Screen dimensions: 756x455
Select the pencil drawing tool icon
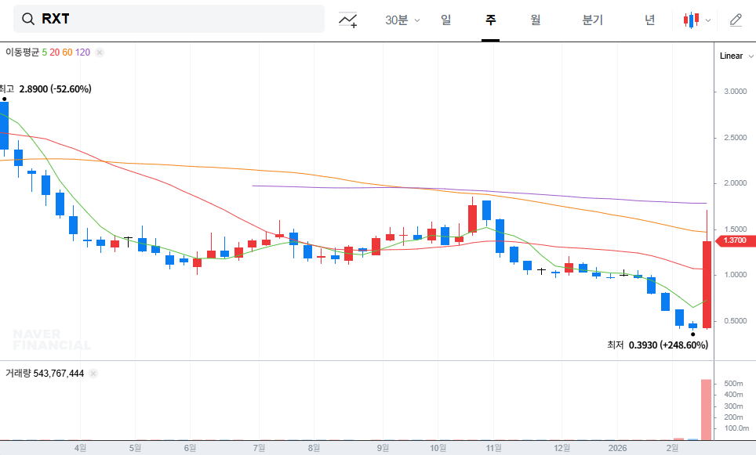click(x=736, y=20)
